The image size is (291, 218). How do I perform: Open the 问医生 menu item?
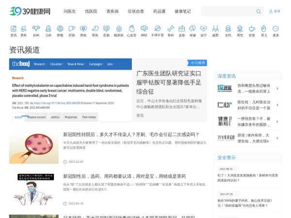70,11
